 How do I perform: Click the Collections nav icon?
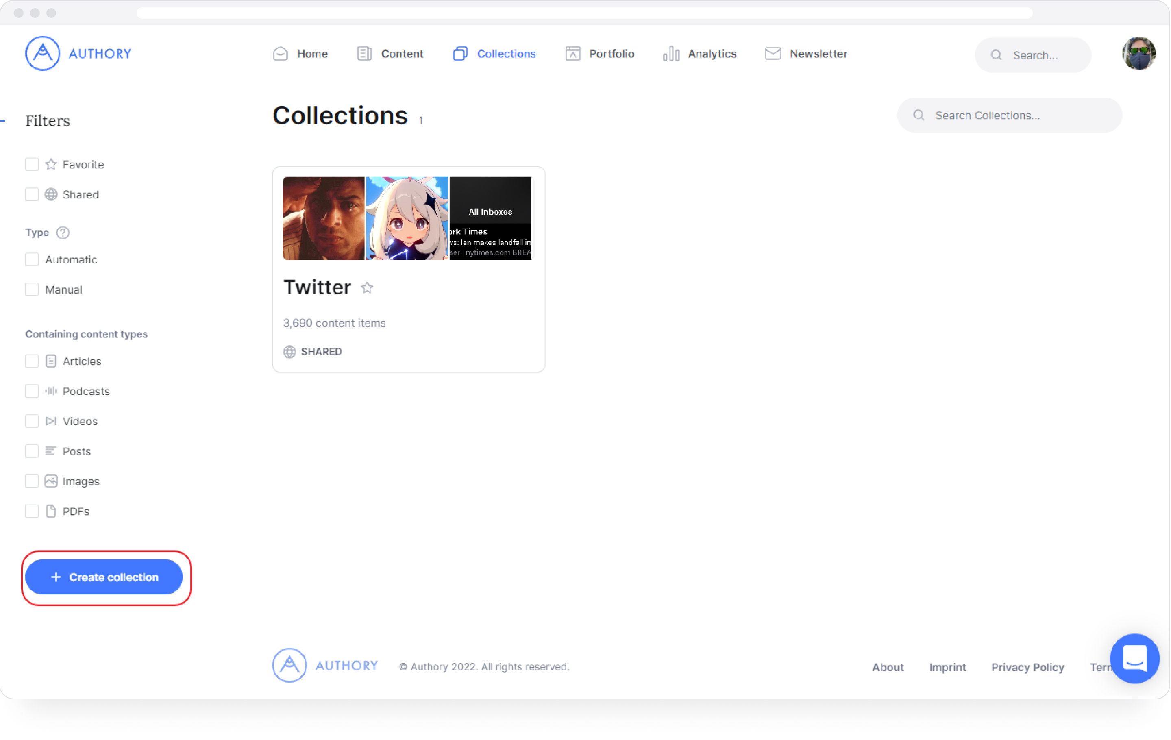click(460, 54)
